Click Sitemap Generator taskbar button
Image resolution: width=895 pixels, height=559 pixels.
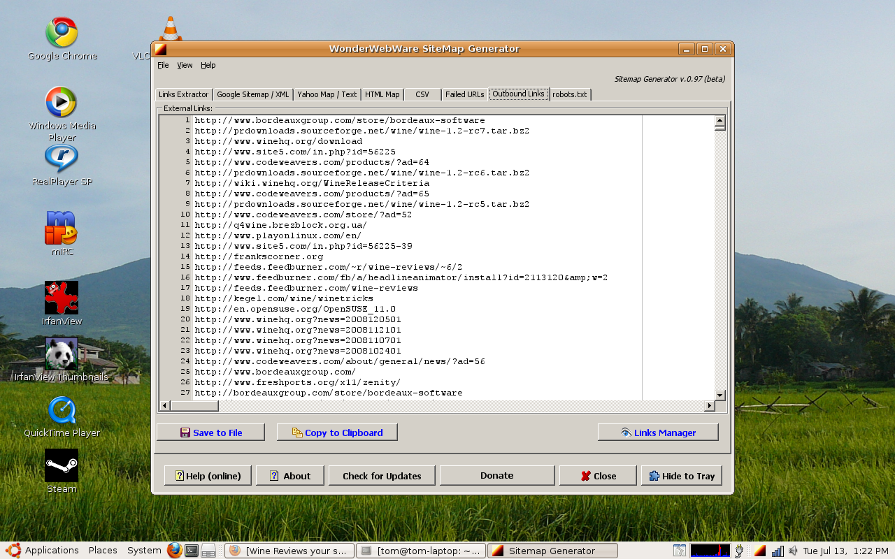click(x=552, y=551)
